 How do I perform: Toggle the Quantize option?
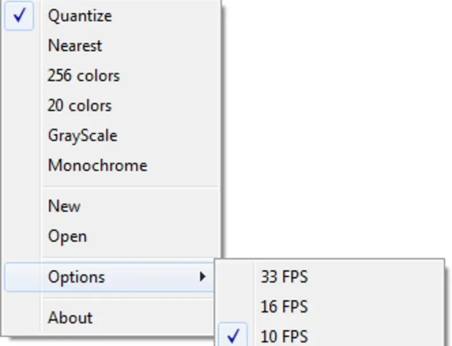pos(80,16)
